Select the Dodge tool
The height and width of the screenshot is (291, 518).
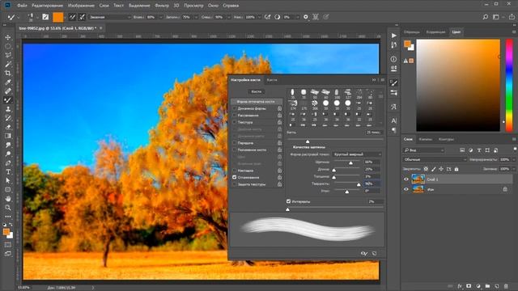point(8,154)
